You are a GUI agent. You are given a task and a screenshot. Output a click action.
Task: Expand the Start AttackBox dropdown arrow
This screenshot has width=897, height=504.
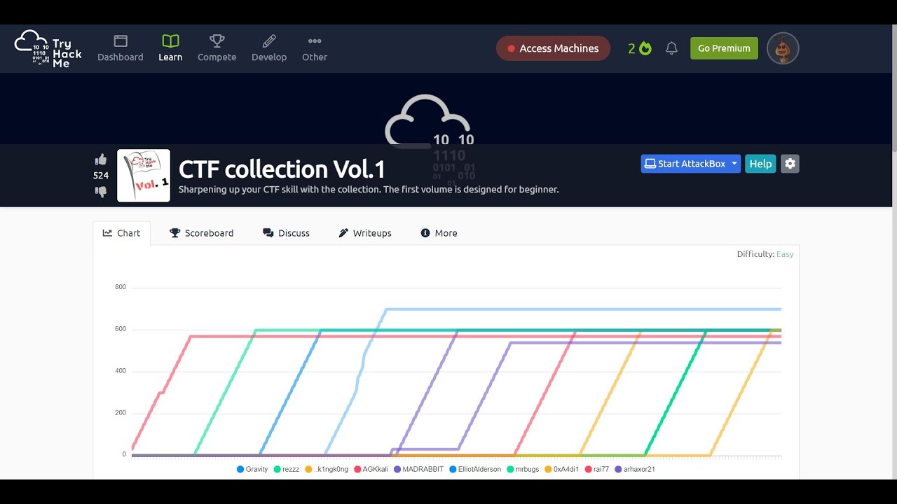tap(734, 164)
